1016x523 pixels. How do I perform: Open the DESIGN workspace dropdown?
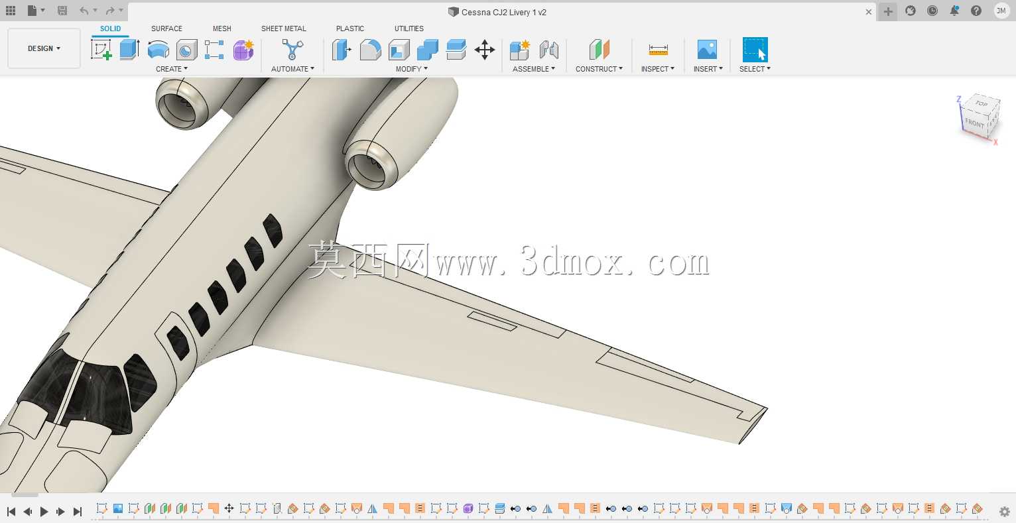(44, 48)
